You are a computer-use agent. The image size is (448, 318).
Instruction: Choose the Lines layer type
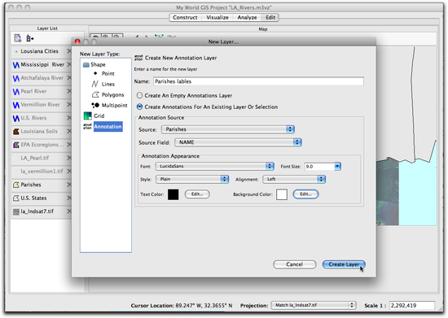pyautogui.click(x=103, y=84)
